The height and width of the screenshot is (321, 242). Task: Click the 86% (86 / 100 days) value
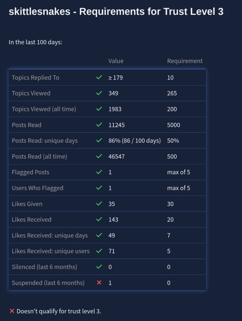pos(135,141)
